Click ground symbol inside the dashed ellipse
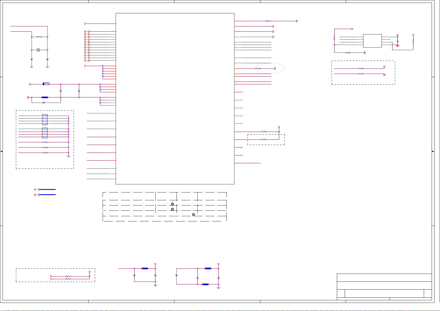The width and height of the screenshot is (440, 311). 275,68
